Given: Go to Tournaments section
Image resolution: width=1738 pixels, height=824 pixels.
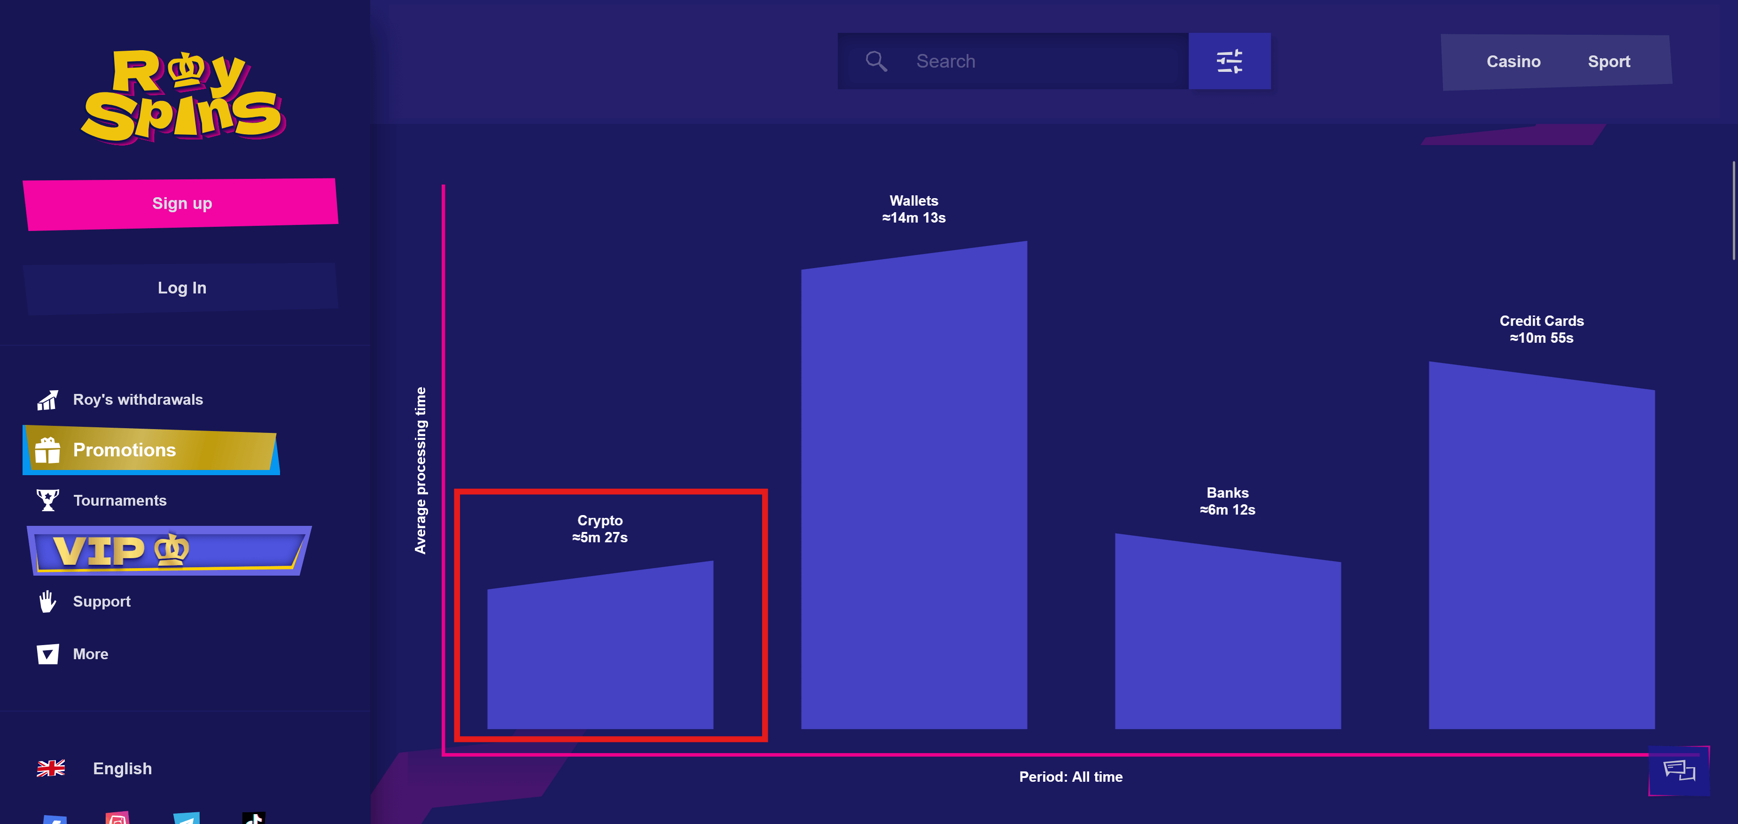Looking at the screenshot, I should (x=119, y=501).
